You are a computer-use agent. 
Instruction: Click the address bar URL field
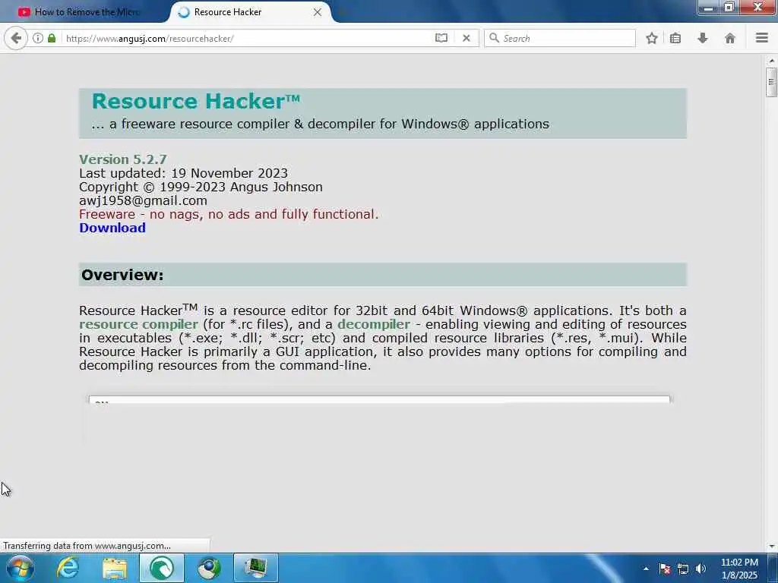(x=248, y=38)
